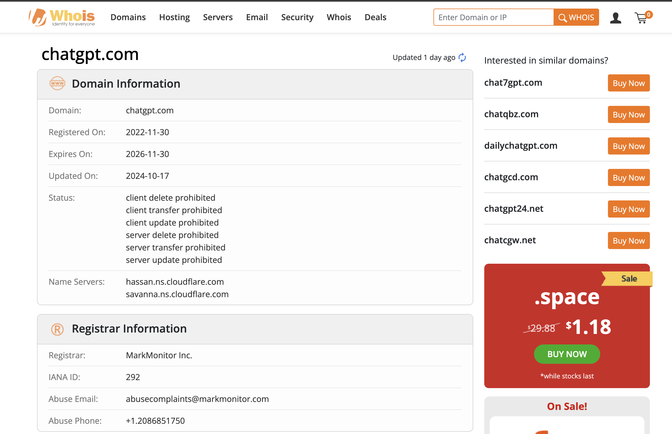
Task: Click the Registered On date 2022-11-30
Action: coord(147,132)
